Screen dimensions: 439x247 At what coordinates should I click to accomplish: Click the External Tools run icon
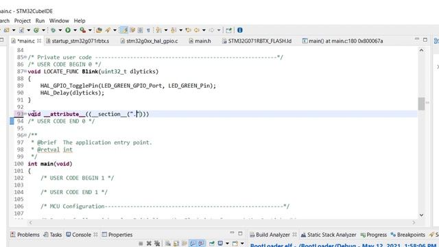click(x=82, y=30)
